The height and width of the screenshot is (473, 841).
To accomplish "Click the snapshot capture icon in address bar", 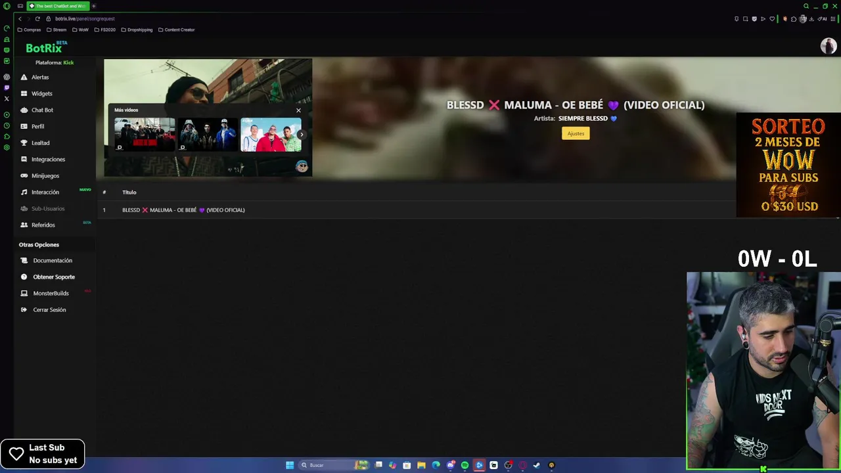I will tap(745, 18).
